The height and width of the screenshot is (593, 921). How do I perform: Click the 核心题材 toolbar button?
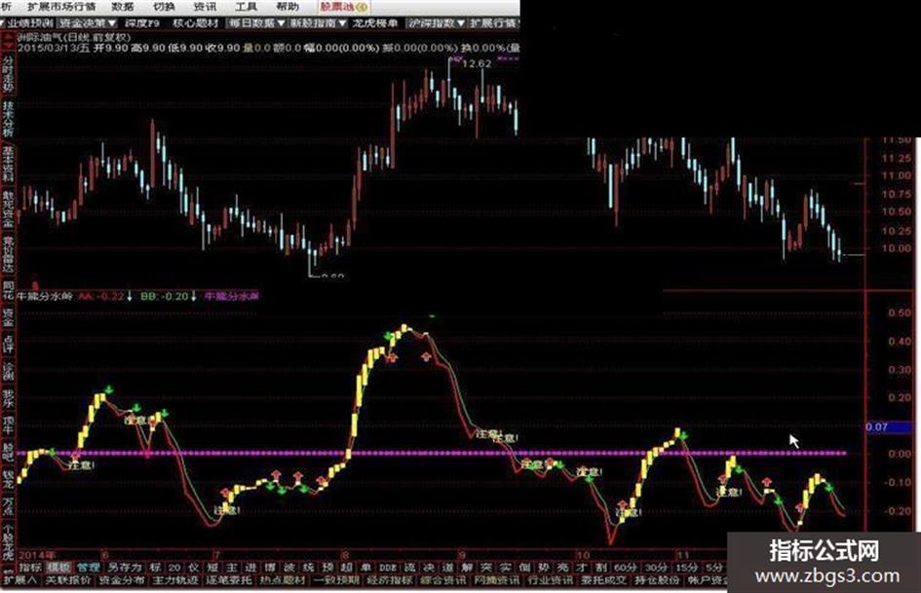pos(196,23)
